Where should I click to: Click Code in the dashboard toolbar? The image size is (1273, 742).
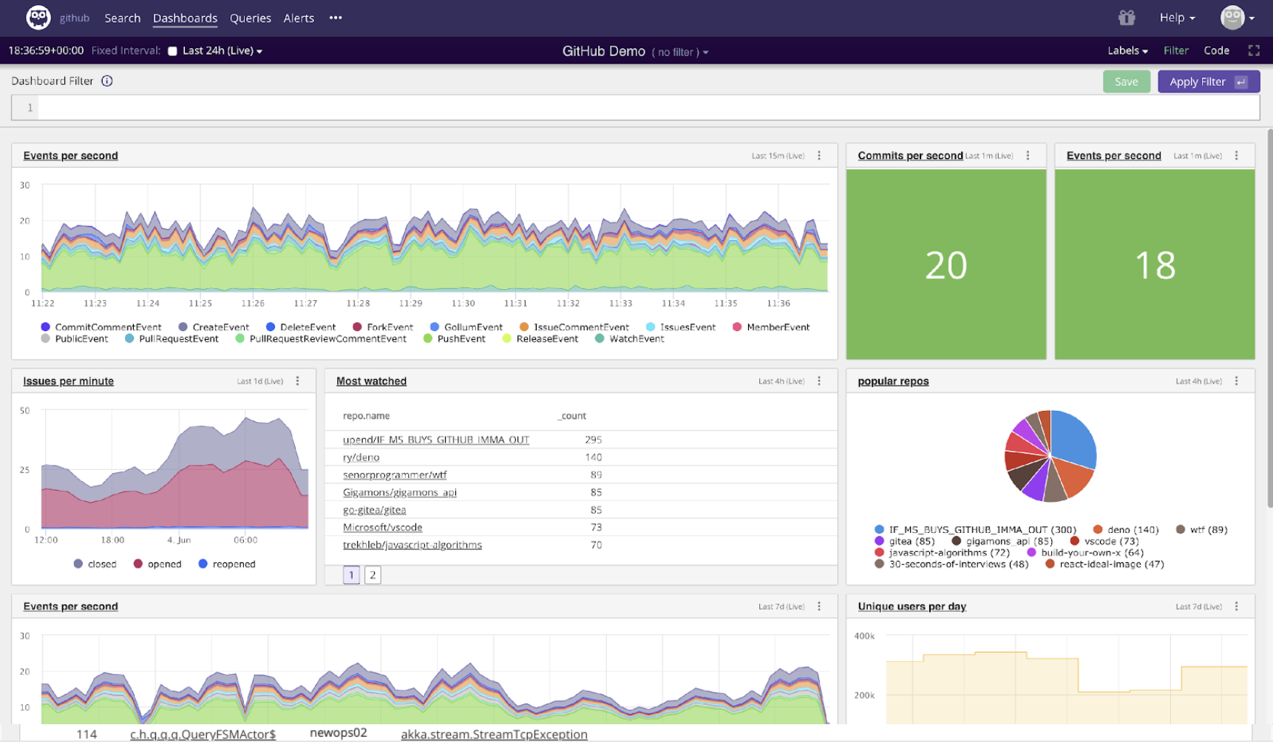(1216, 50)
